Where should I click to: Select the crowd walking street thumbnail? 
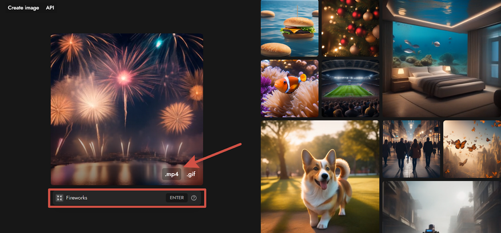tap(411, 149)
